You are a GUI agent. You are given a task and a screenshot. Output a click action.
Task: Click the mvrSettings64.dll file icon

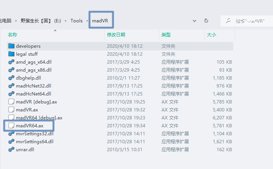pyautogui.click(x=11, y=141)
